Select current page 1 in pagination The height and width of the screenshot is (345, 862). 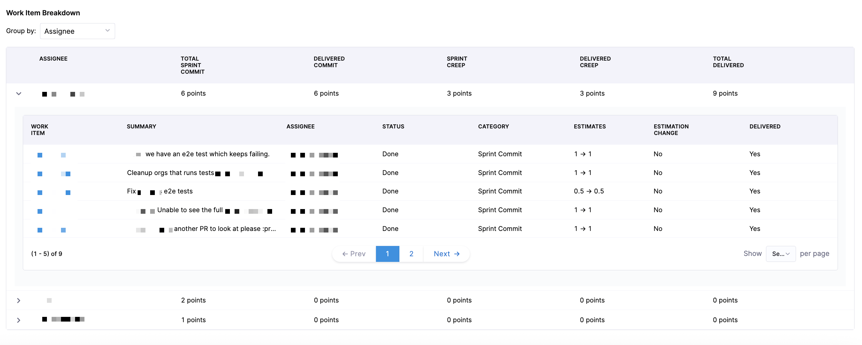point(388,254)
